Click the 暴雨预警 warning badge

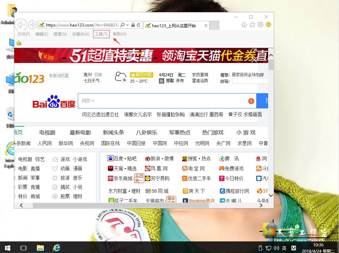(142, 75)
